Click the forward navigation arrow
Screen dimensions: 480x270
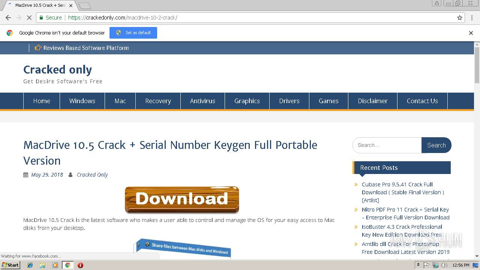click(x=18, y=18)
